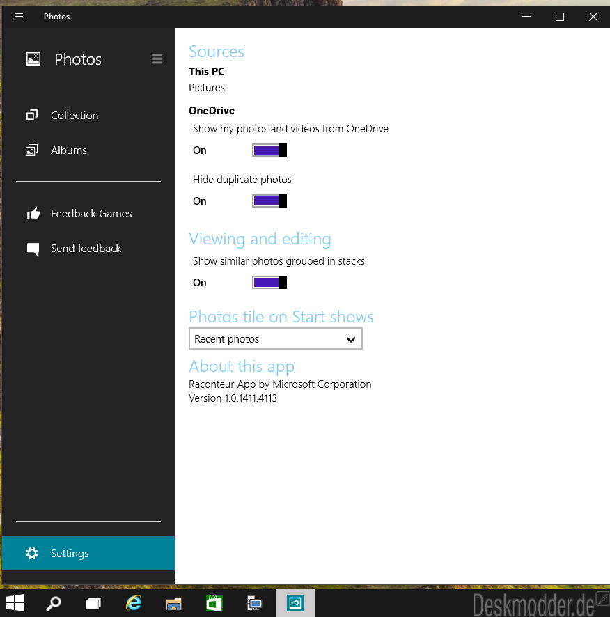Screen dimensions: 610x617
Task: Click the This PC label
Action: (x=207, y=72)
